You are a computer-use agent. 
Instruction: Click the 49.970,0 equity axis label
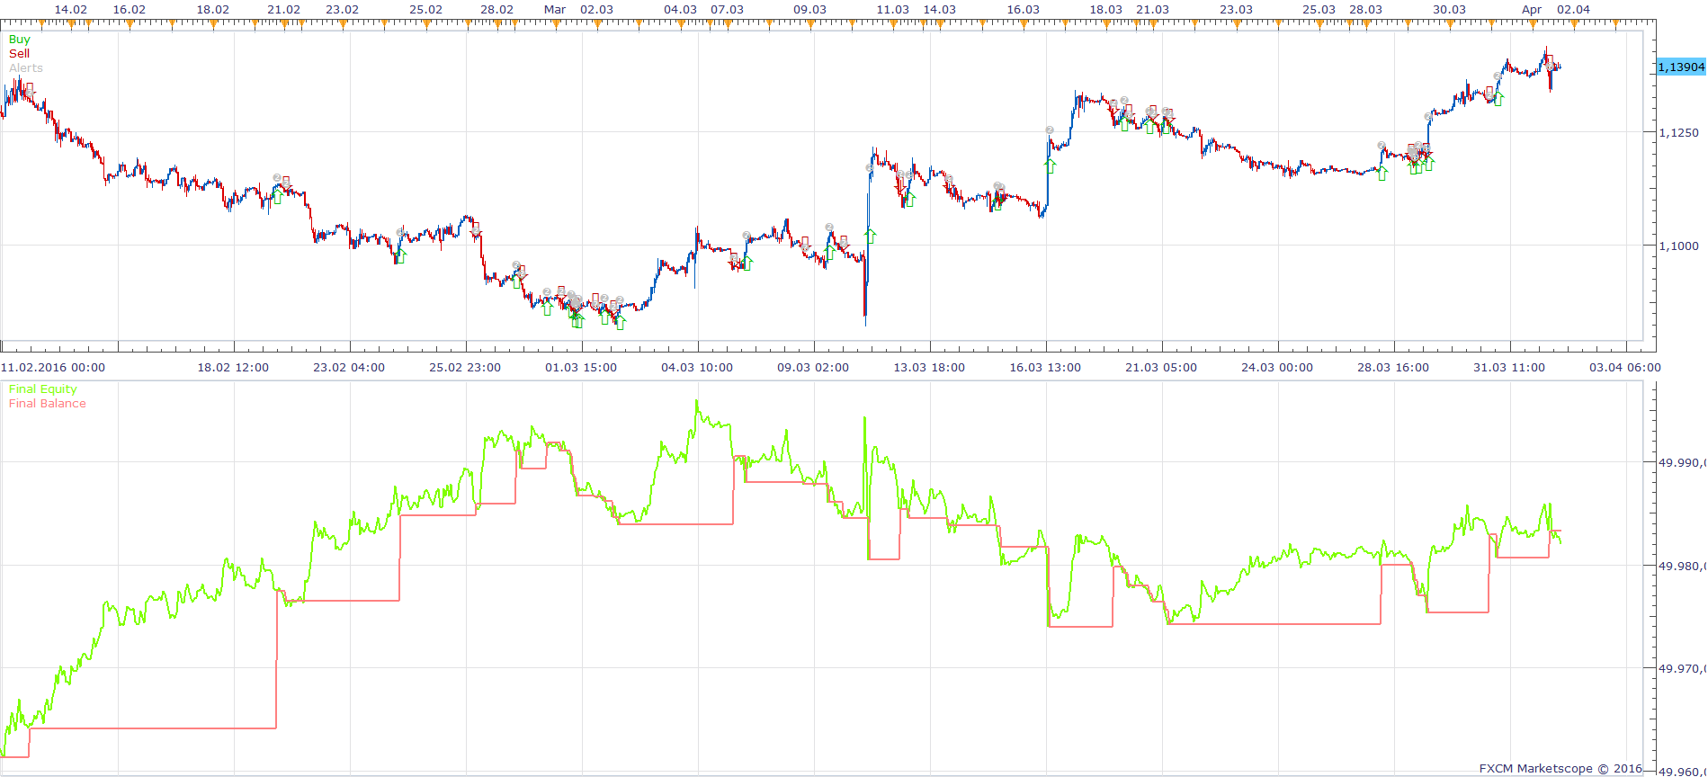1682,669
